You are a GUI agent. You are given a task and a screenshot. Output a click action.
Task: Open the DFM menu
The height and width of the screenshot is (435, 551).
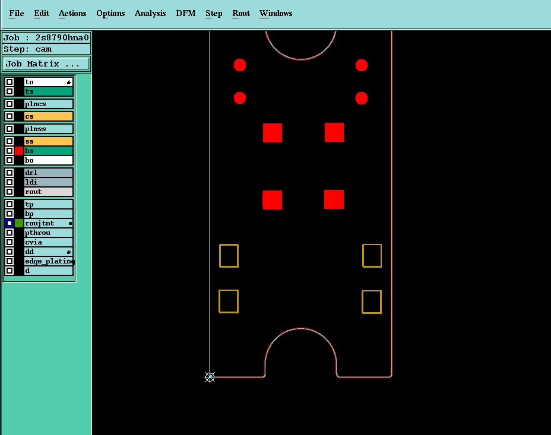pyautogui.click(x=185, y=13)
